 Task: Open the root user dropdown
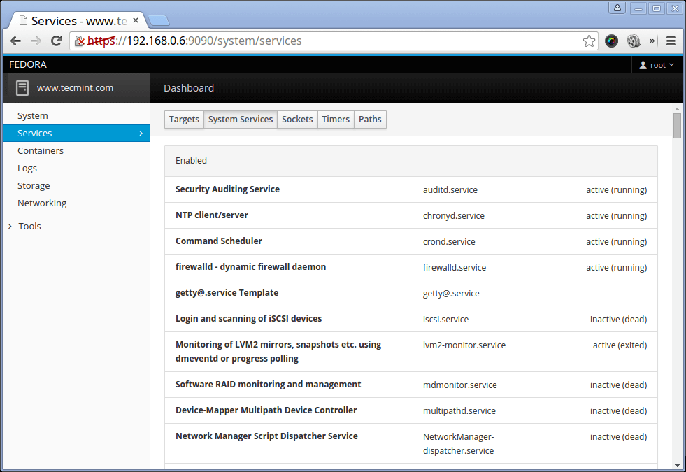pyautogui.click(x=657, y=65)
